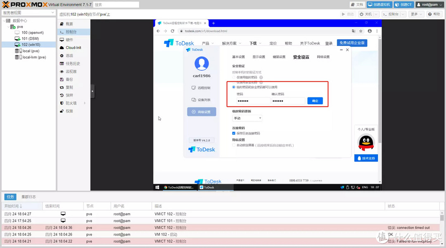
Task: Open the 文档 documentation button
Action: click(357, 5)
